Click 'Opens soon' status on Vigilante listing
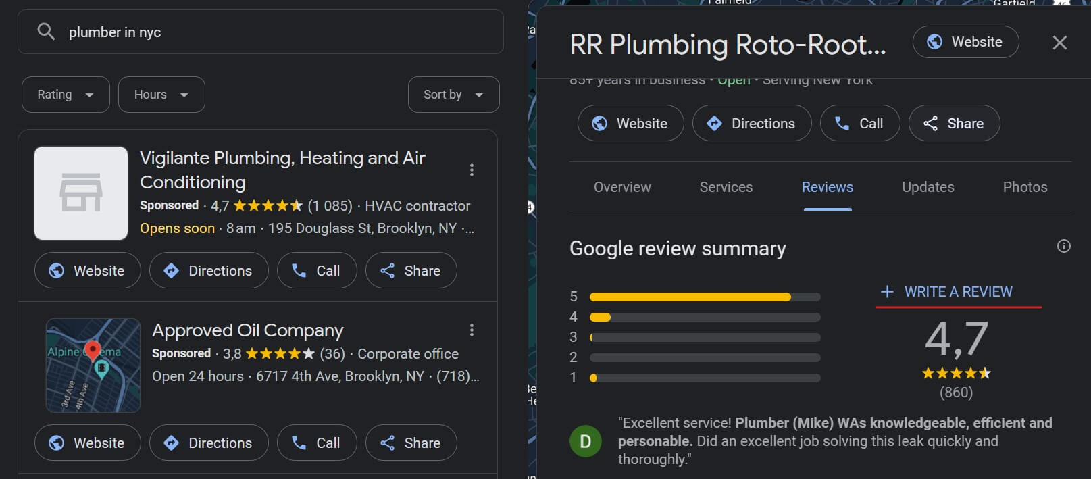 [x=177, y=228]
